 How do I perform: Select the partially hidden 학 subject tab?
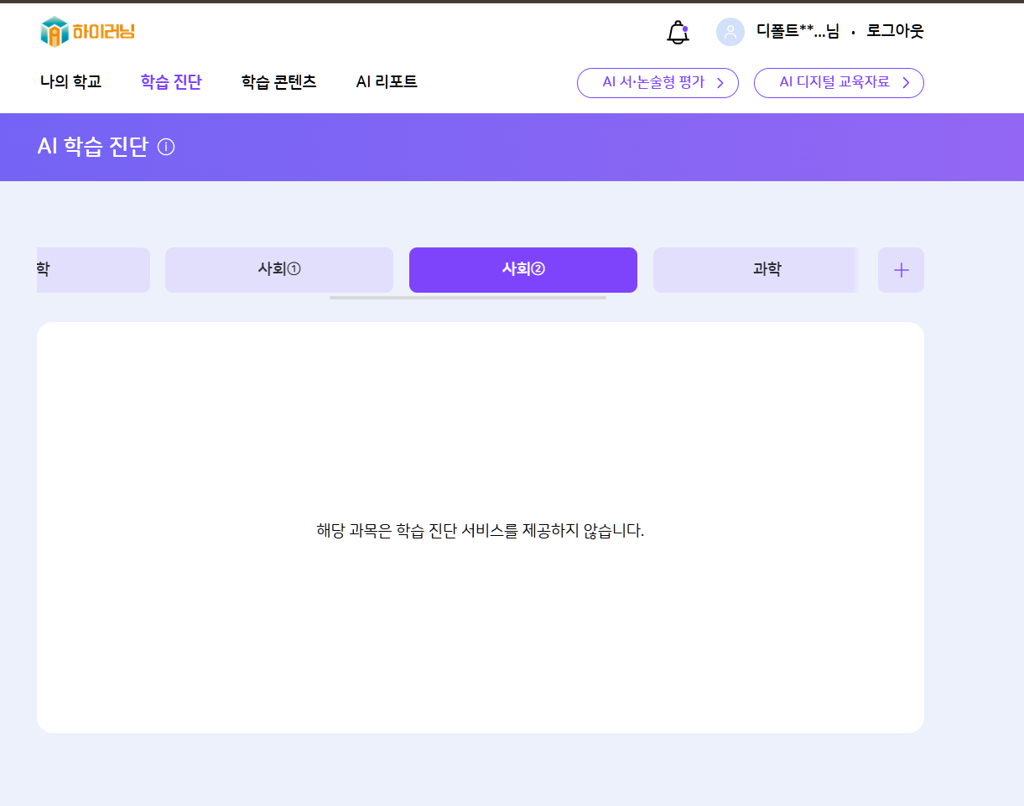[x=92, y=270]
